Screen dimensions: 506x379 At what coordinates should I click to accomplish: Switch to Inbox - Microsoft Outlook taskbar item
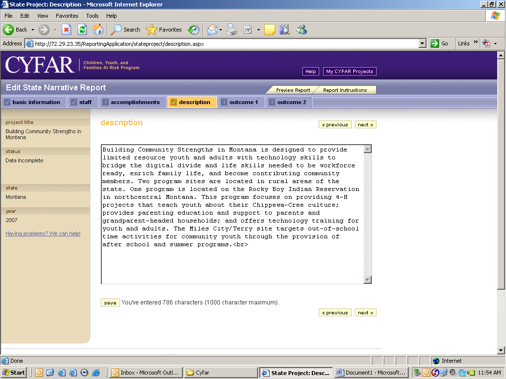coord(146,373)
